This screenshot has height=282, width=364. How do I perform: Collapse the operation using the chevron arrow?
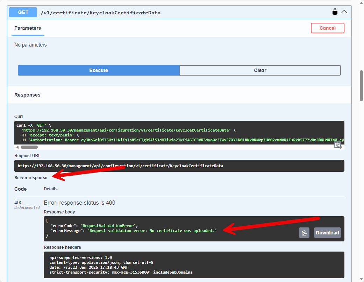[344, 12]
